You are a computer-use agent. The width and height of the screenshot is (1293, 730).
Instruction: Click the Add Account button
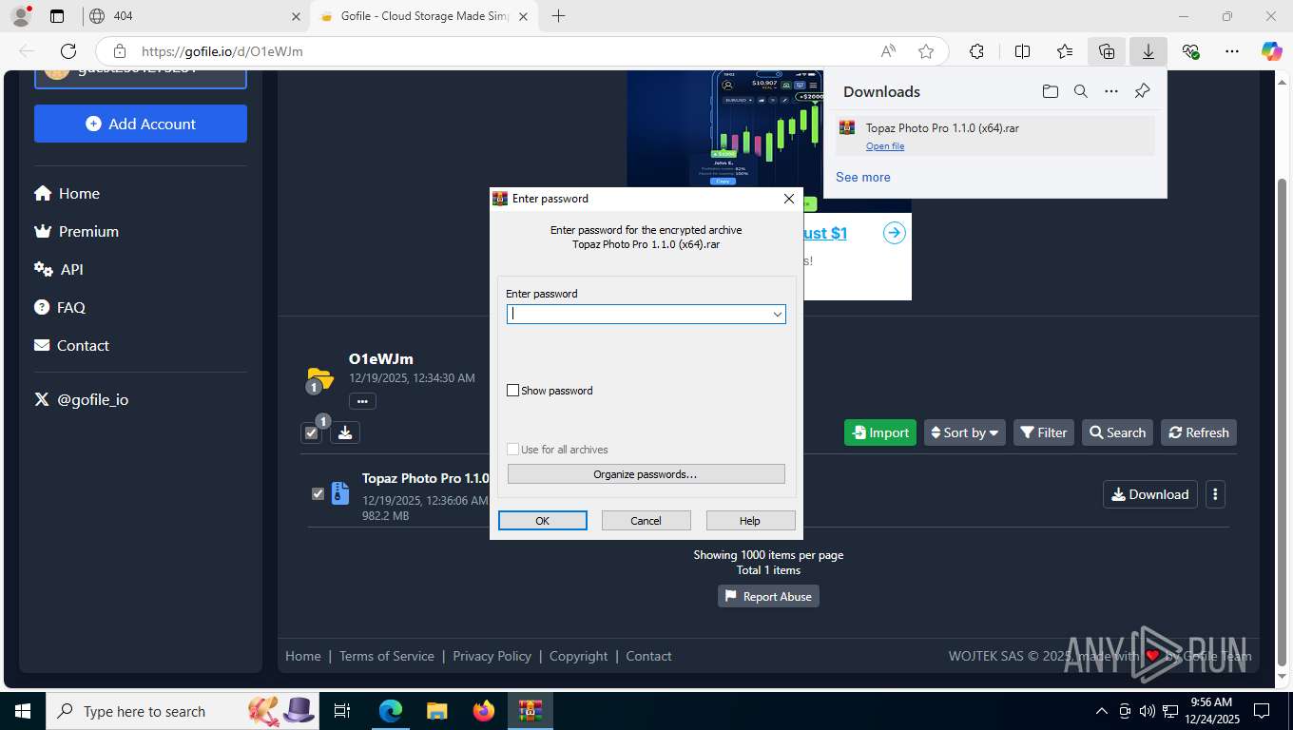pos(141,124)
